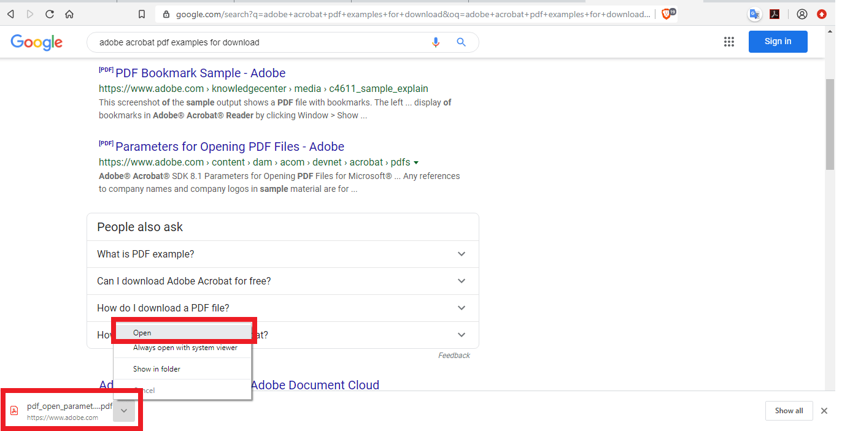Click the Adobe Acrobat extension icon
The image size is (850, 431).
(775, 13)
